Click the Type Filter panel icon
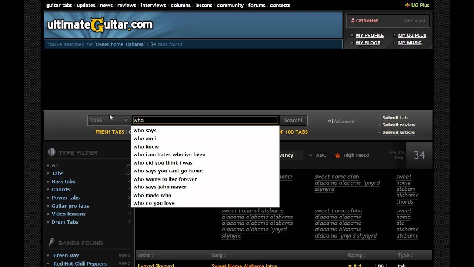Image resolution: width=474 pixels, height=267 pixels. click(x=51, y=152)
